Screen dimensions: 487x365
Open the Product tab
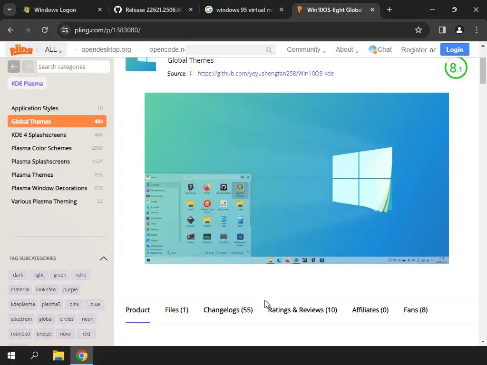tap(137, 310)
